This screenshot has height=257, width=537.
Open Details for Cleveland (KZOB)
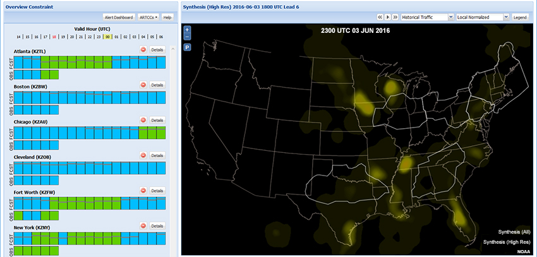[157, 155]
